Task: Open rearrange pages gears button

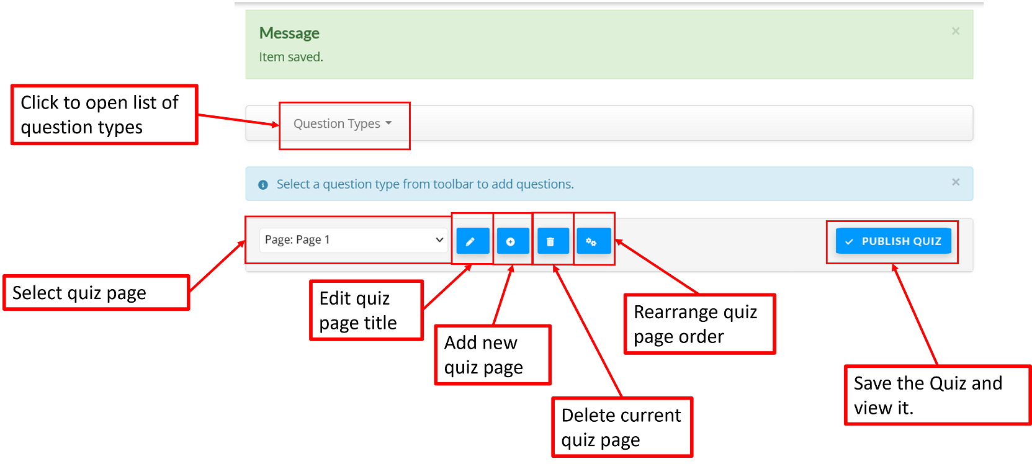Action: click(x=594, y=241)
